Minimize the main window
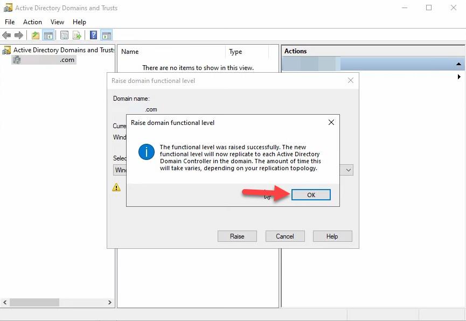This screenshot has width=466, height=321. pos(405,8)
